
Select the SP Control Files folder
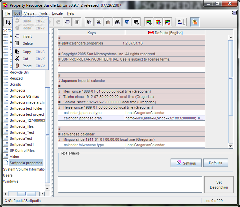(22, 150)
